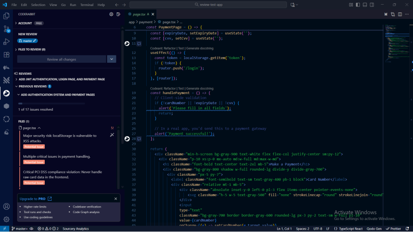The width and height of the screenshot is (413, 232).
Task: Click the CodeRabbit settings gear icon
Action: [x=111, y=14]
